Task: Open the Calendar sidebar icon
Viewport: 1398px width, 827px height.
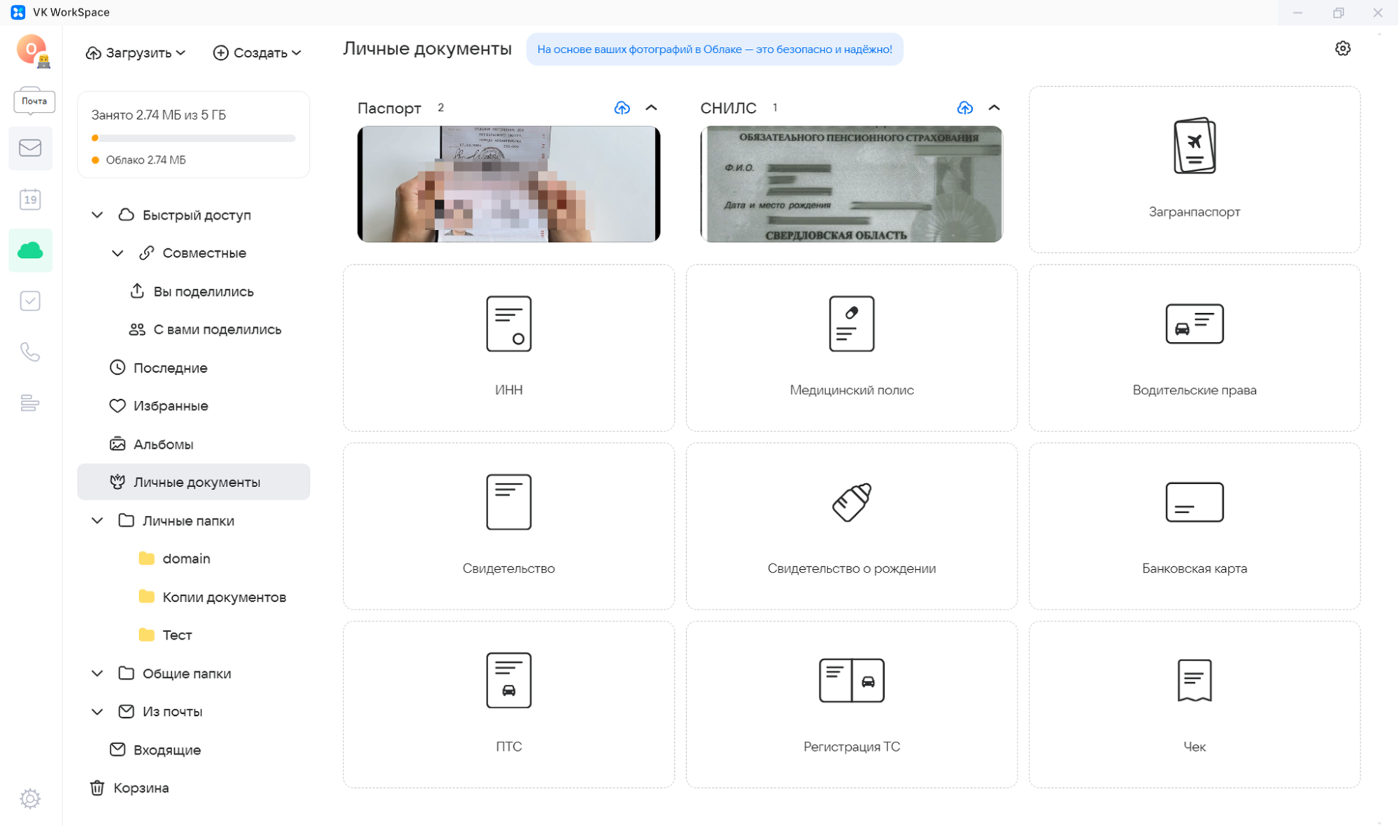Action: (x=30, y=200)
